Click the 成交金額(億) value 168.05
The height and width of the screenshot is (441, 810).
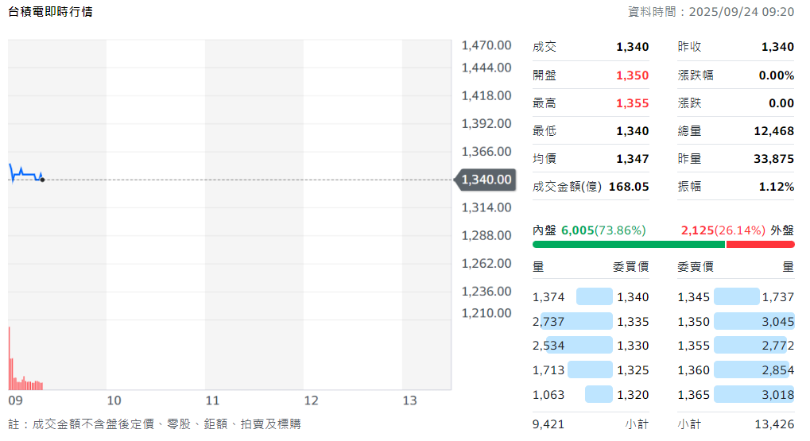click(629, 187)
